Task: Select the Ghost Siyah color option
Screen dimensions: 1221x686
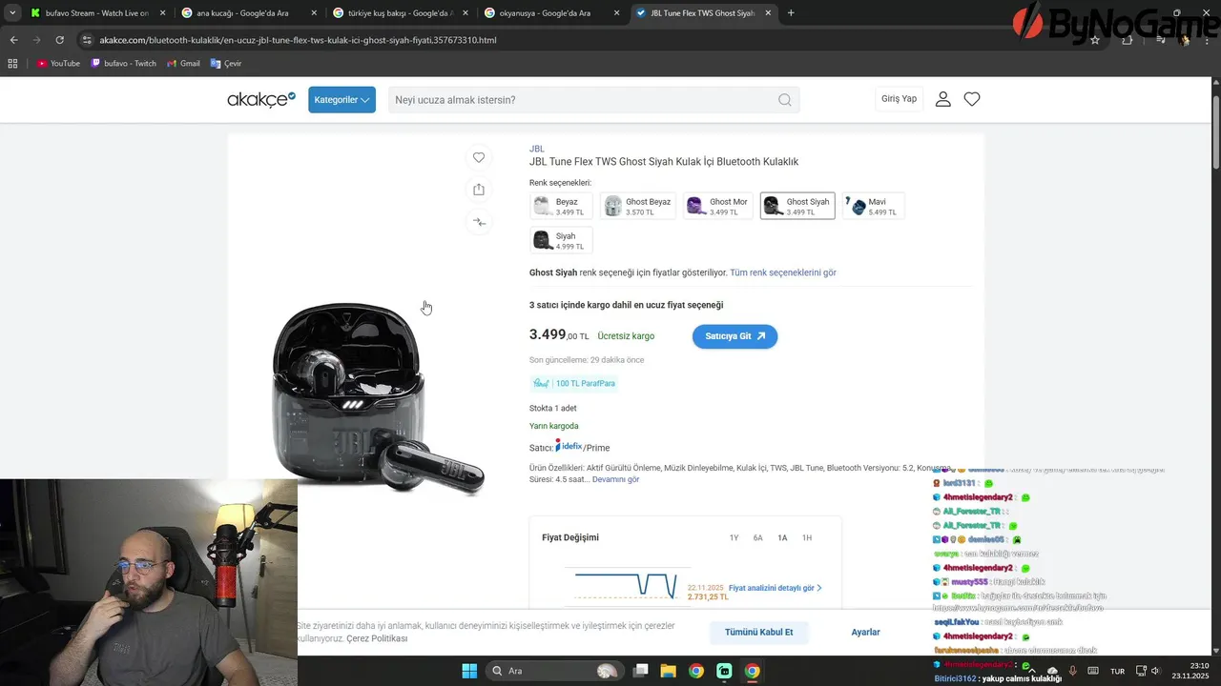Action: tap(797, 206)
